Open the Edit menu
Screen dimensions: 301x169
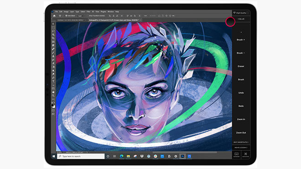point(61,12)
